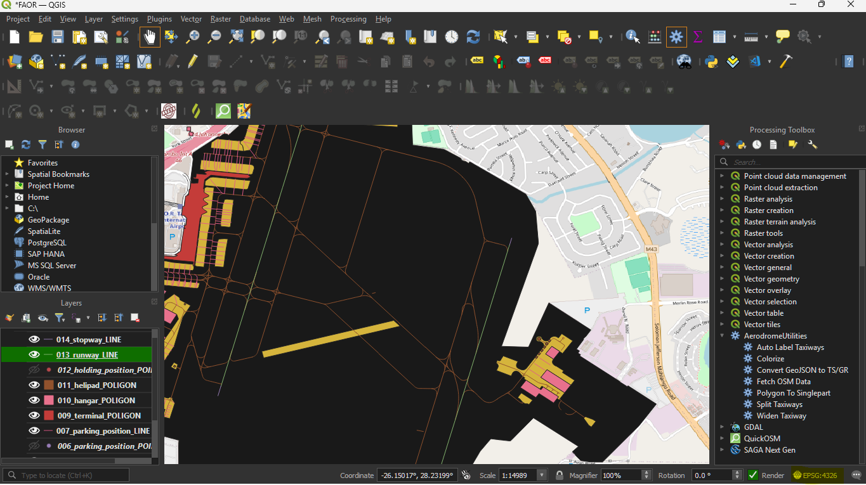The height and width of the screenshot is (485, 866).
Task: Expand the Vector geometry toolbox group
Action: pos(722,279)
